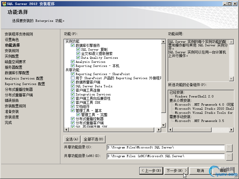Click 服务器配置 step in sidebar
239x179 pixels.
click(x=13, y=67)
